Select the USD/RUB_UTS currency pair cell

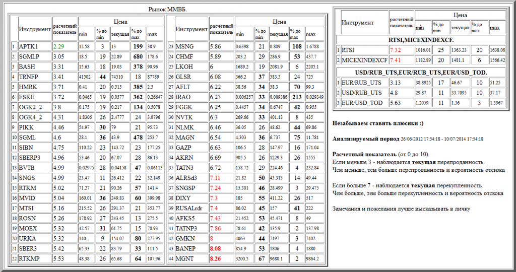coord(361,93)
